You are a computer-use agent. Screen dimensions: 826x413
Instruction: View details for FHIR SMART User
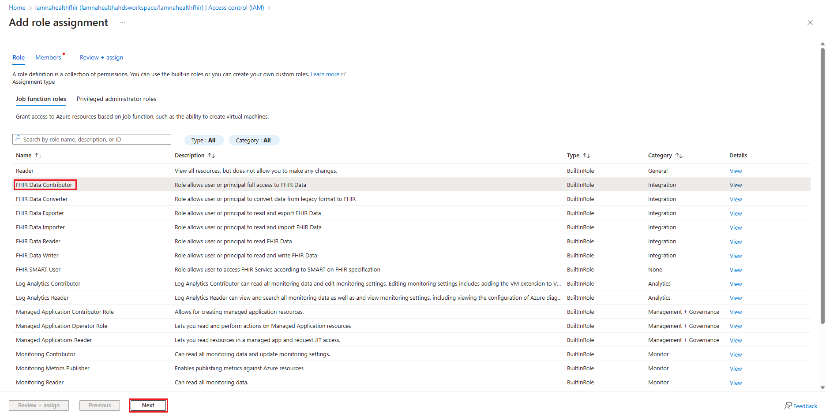(x=736, y=270)
